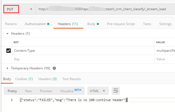Select the Pretty response view
This screenshot has height=112, width=175.
12,91
